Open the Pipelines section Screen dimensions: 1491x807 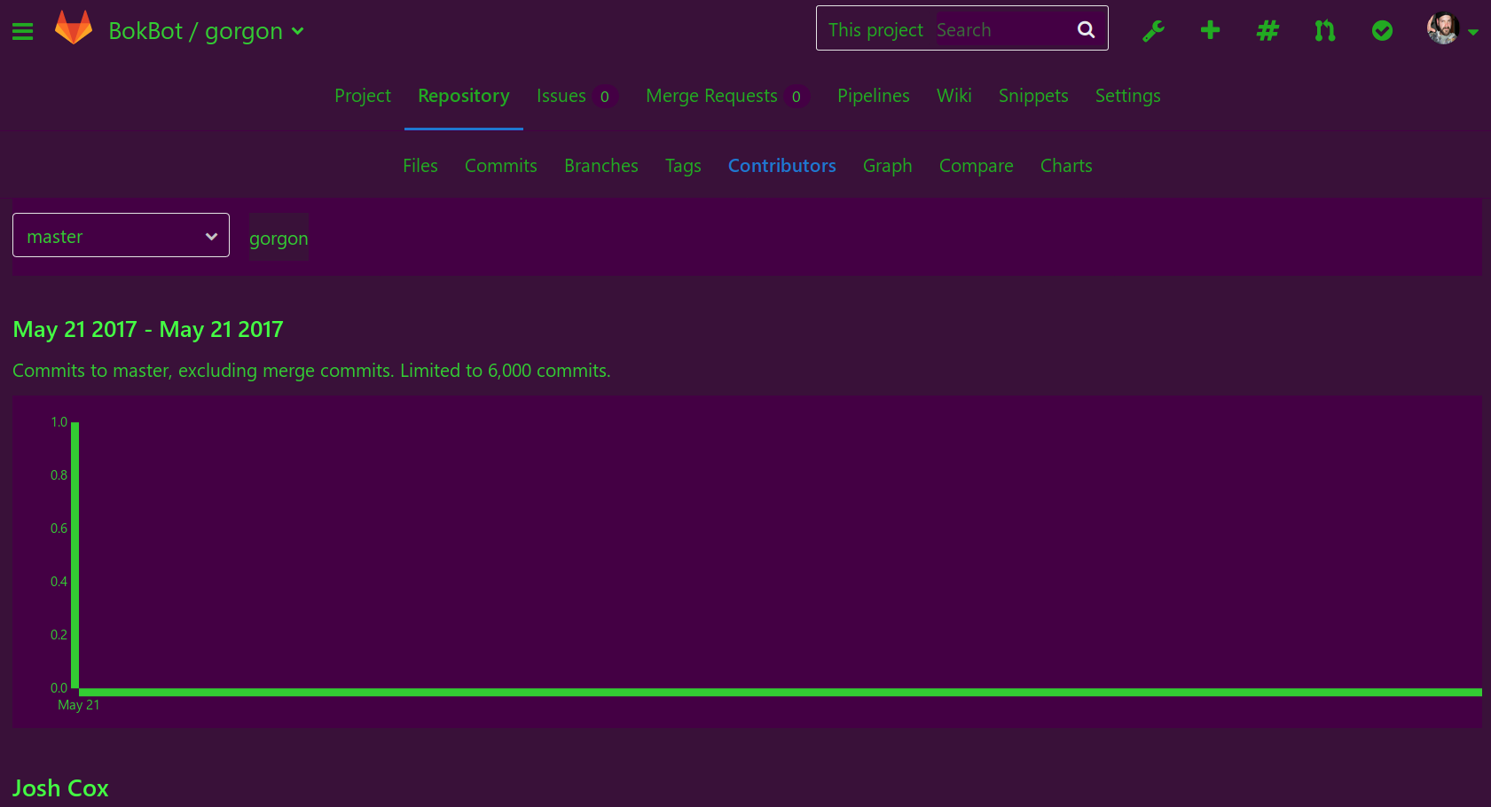point(873,96)
